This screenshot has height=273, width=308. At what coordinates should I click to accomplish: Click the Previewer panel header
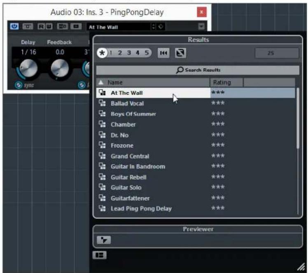(x=198, y=229)
